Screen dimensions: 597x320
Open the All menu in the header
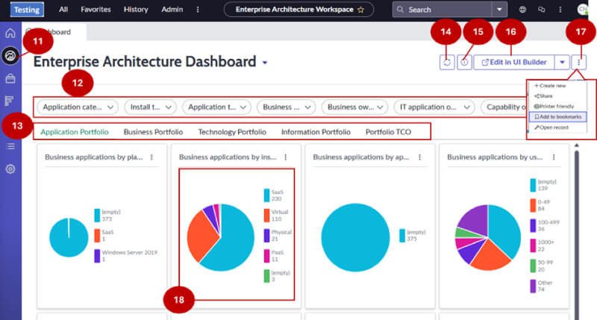tap(63, 10)
